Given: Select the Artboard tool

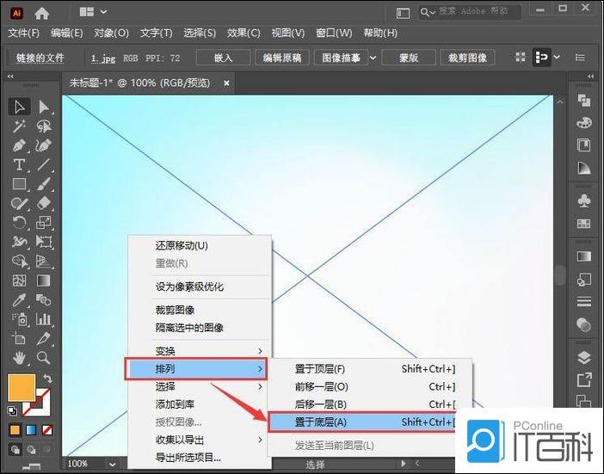Looking at the screenshot, I should coord(19,339).
